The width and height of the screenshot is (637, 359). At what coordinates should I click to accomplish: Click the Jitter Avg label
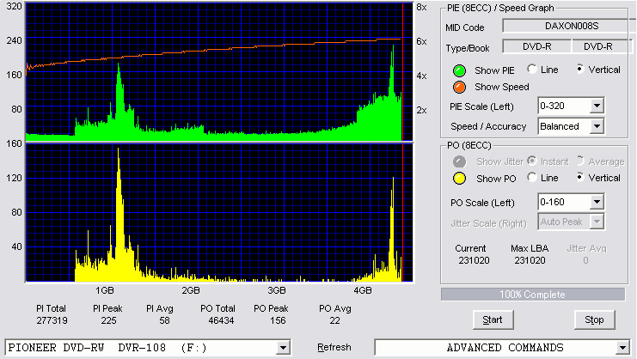tap(586, 248)
